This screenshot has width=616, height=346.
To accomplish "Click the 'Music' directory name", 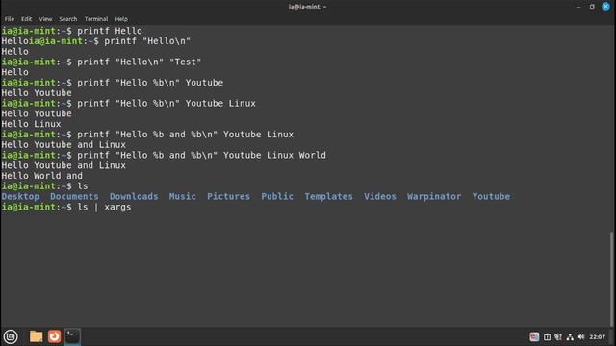I will point(182,196).
